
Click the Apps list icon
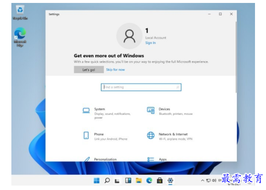(151, 159)
